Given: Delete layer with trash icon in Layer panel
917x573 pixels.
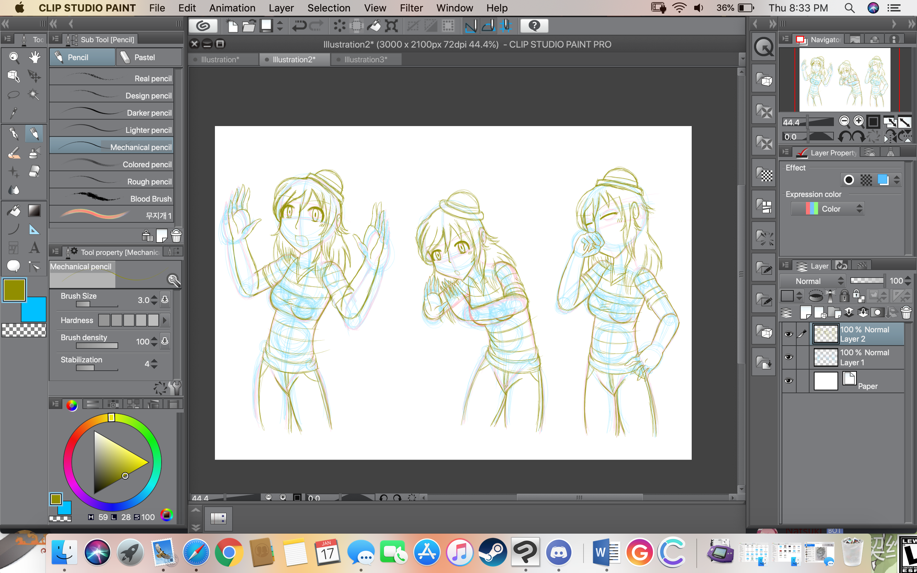Looking at the screenshot, I should pyautogui.click(x=906, y=313).
